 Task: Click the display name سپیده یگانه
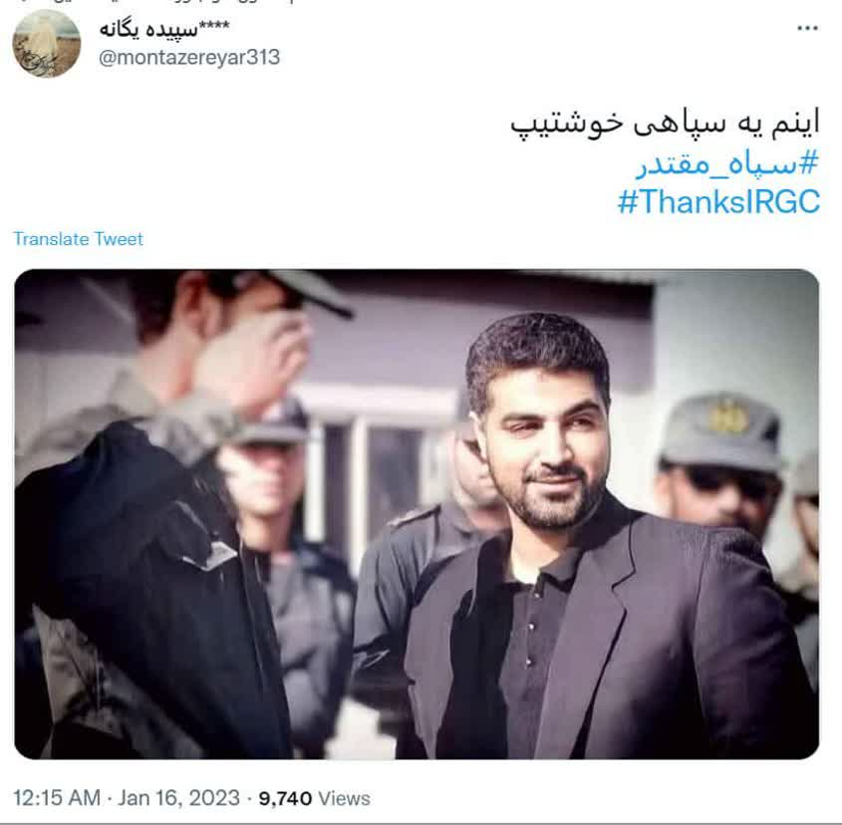pyautogui.click(x=148, y=29)
